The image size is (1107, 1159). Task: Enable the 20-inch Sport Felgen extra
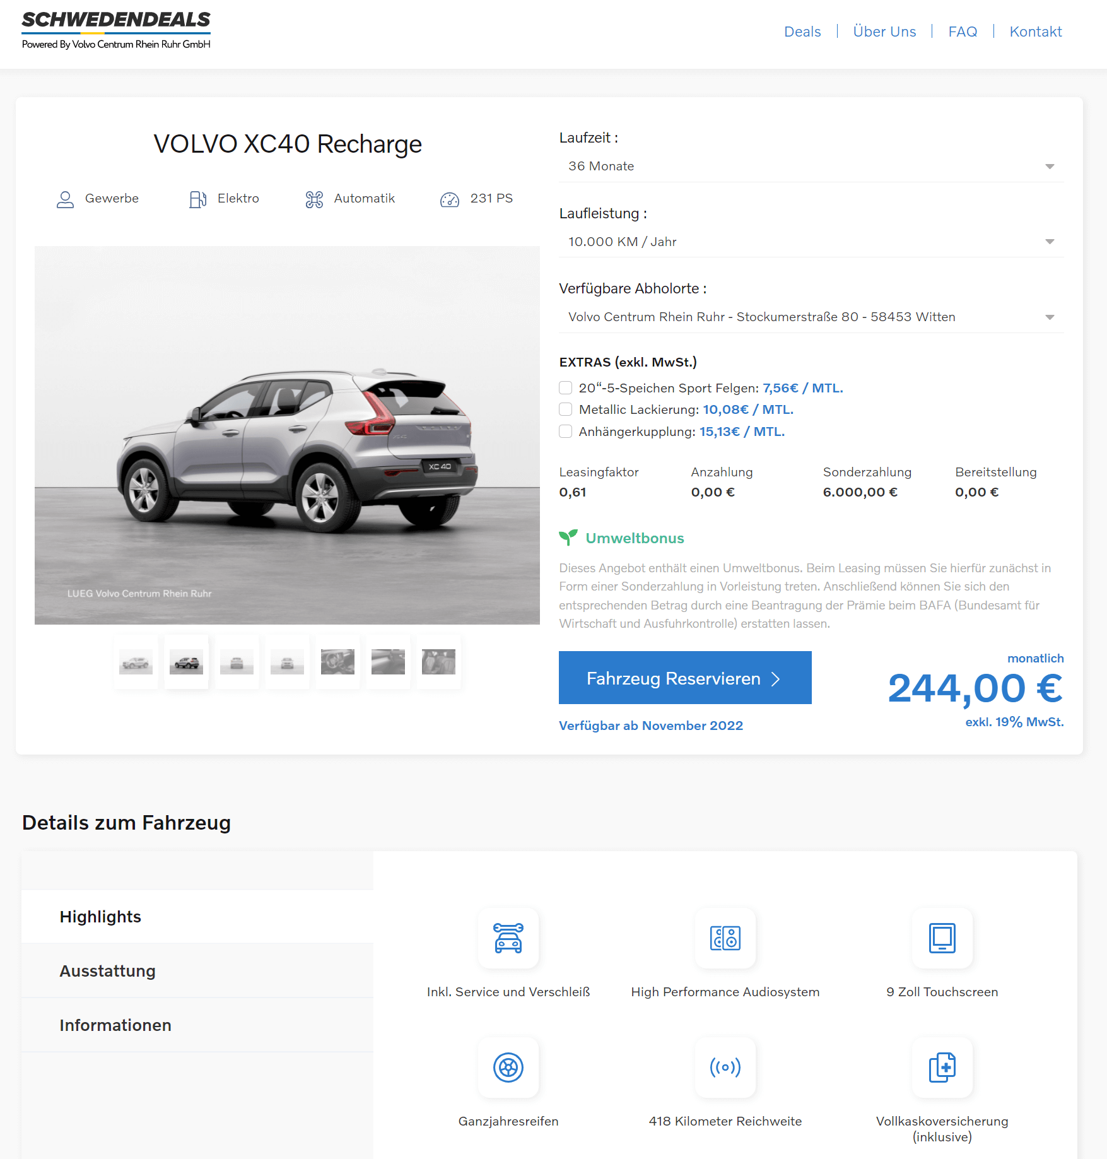click(566, 388)
